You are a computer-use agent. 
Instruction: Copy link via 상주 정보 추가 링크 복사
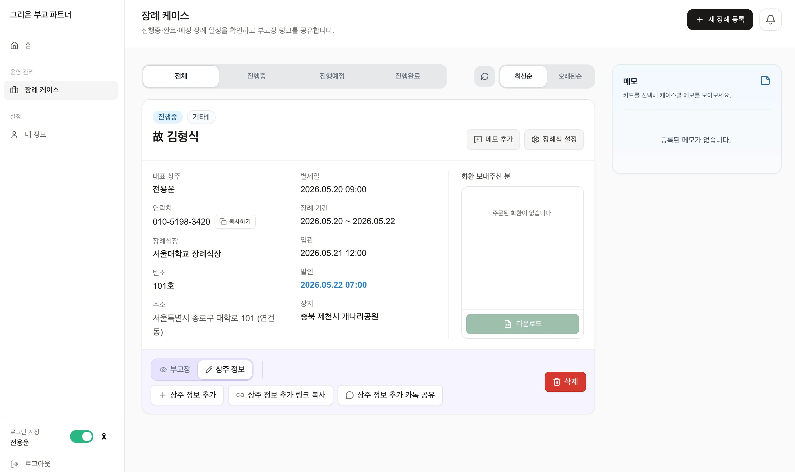pyautogui.click(x=281, y=395)
